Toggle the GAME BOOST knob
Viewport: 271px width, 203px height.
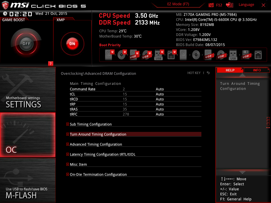click(26, 44)
